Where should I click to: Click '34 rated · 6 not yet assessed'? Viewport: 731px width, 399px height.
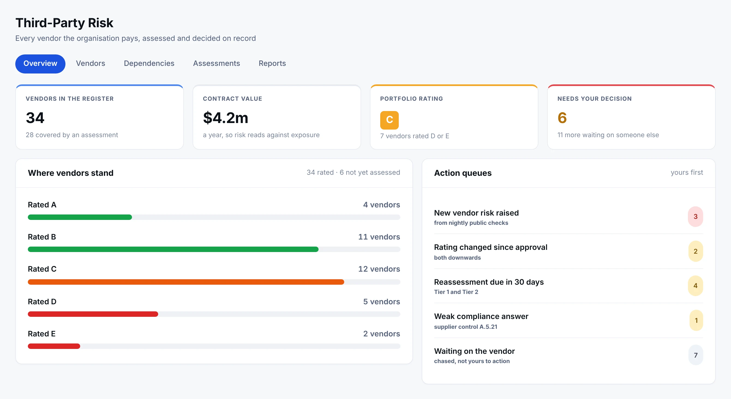353,173
